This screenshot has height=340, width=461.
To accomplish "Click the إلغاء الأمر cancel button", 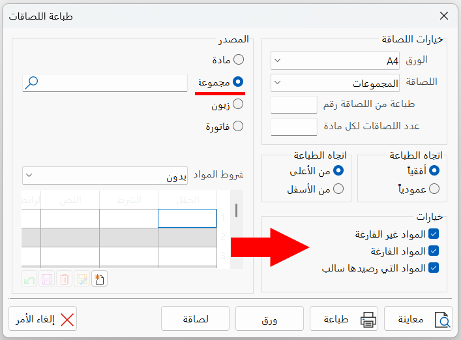I will [x=42, y=319].
